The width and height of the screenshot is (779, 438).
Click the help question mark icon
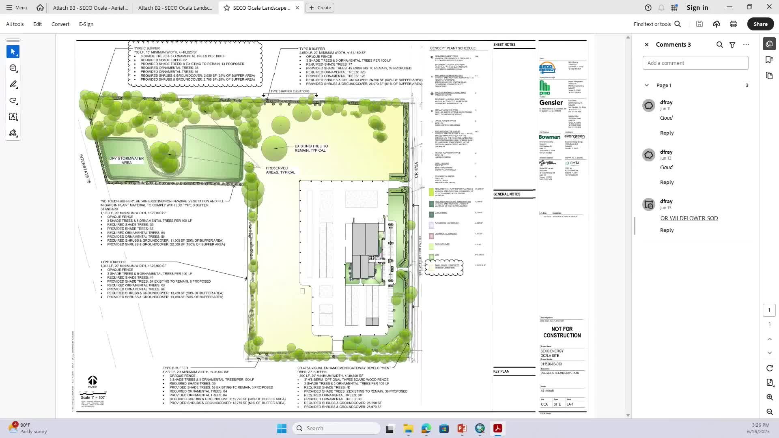click(x=648, y=8)
